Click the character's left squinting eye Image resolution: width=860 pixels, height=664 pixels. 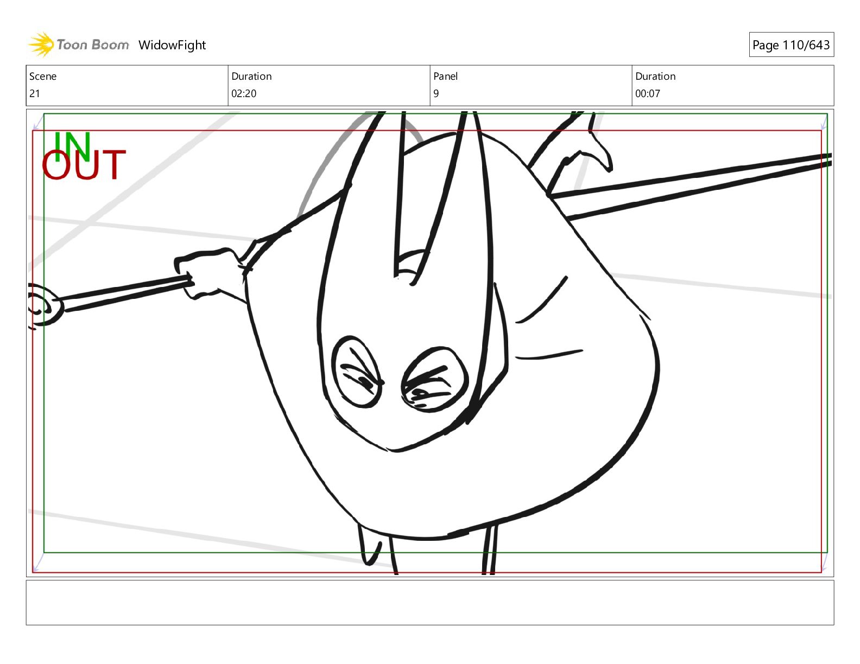pos(358,372)
